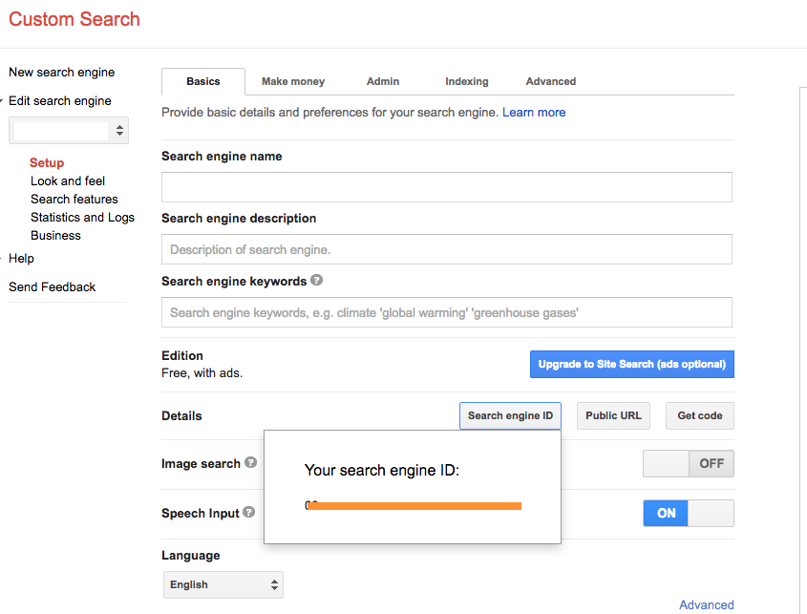Viewport: 807px width, 614px height.
Task: Open the Language dropdown
Action: click(223, 584)
